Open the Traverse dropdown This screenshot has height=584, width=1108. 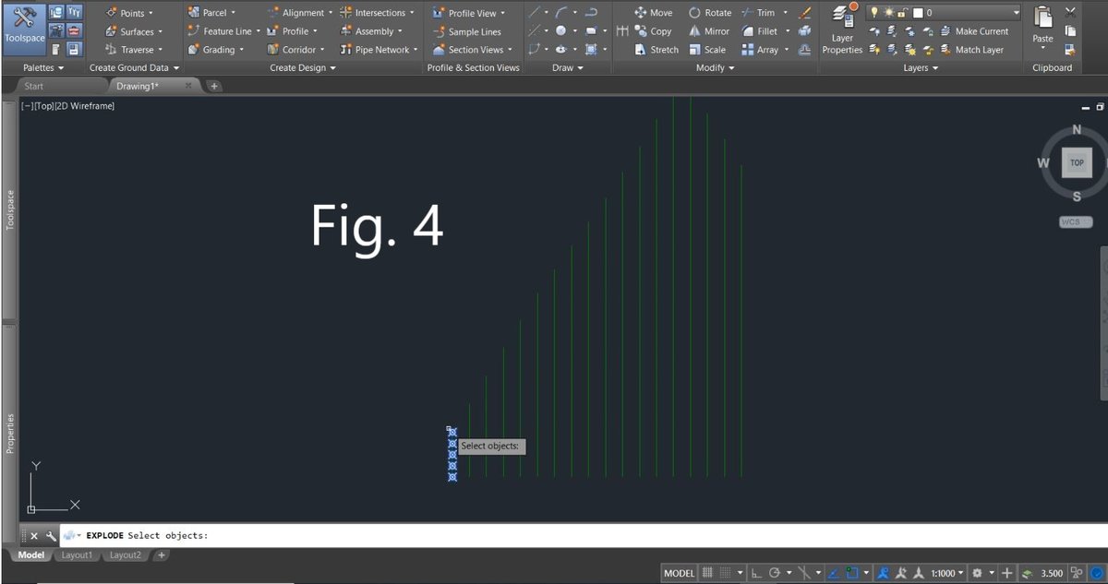tap(134, 50)
